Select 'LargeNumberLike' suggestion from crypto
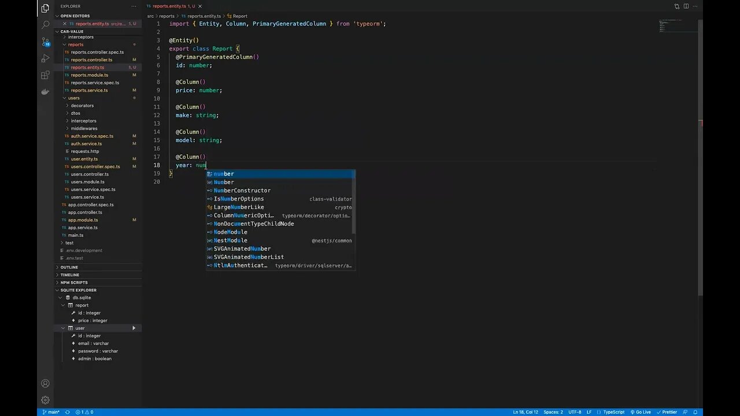740x416 pixels. coord(280,207)
